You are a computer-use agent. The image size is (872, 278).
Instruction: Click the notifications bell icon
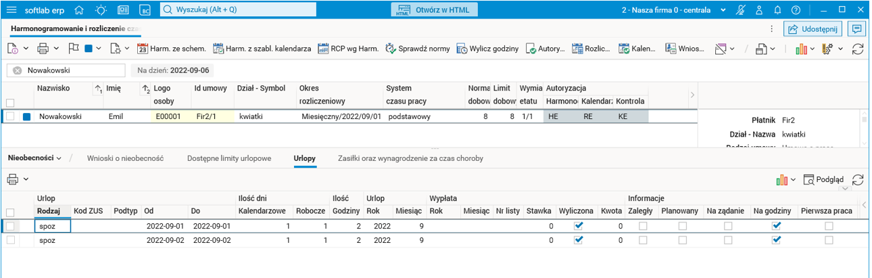click(x=778, y=10)
